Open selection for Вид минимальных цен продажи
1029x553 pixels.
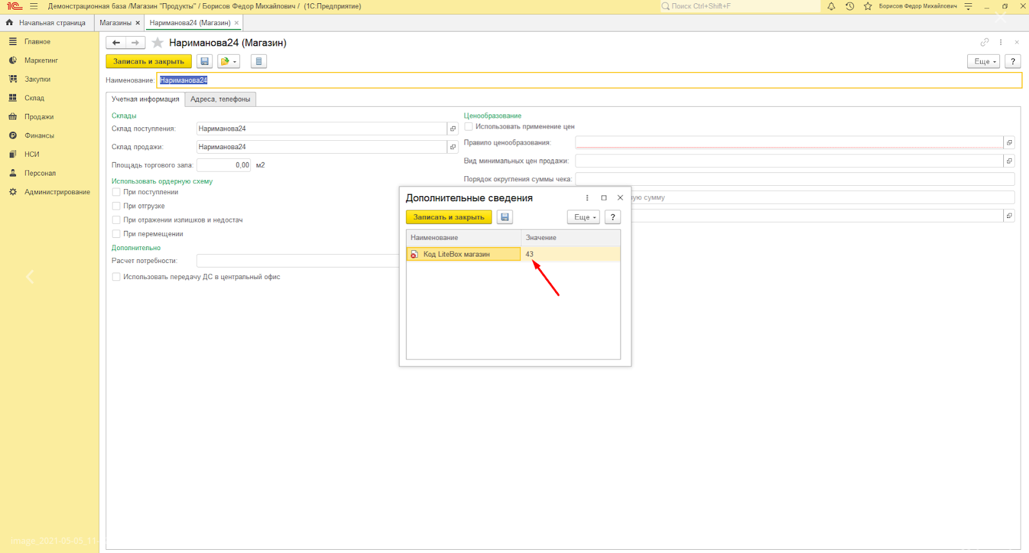tap(1009, 161)
